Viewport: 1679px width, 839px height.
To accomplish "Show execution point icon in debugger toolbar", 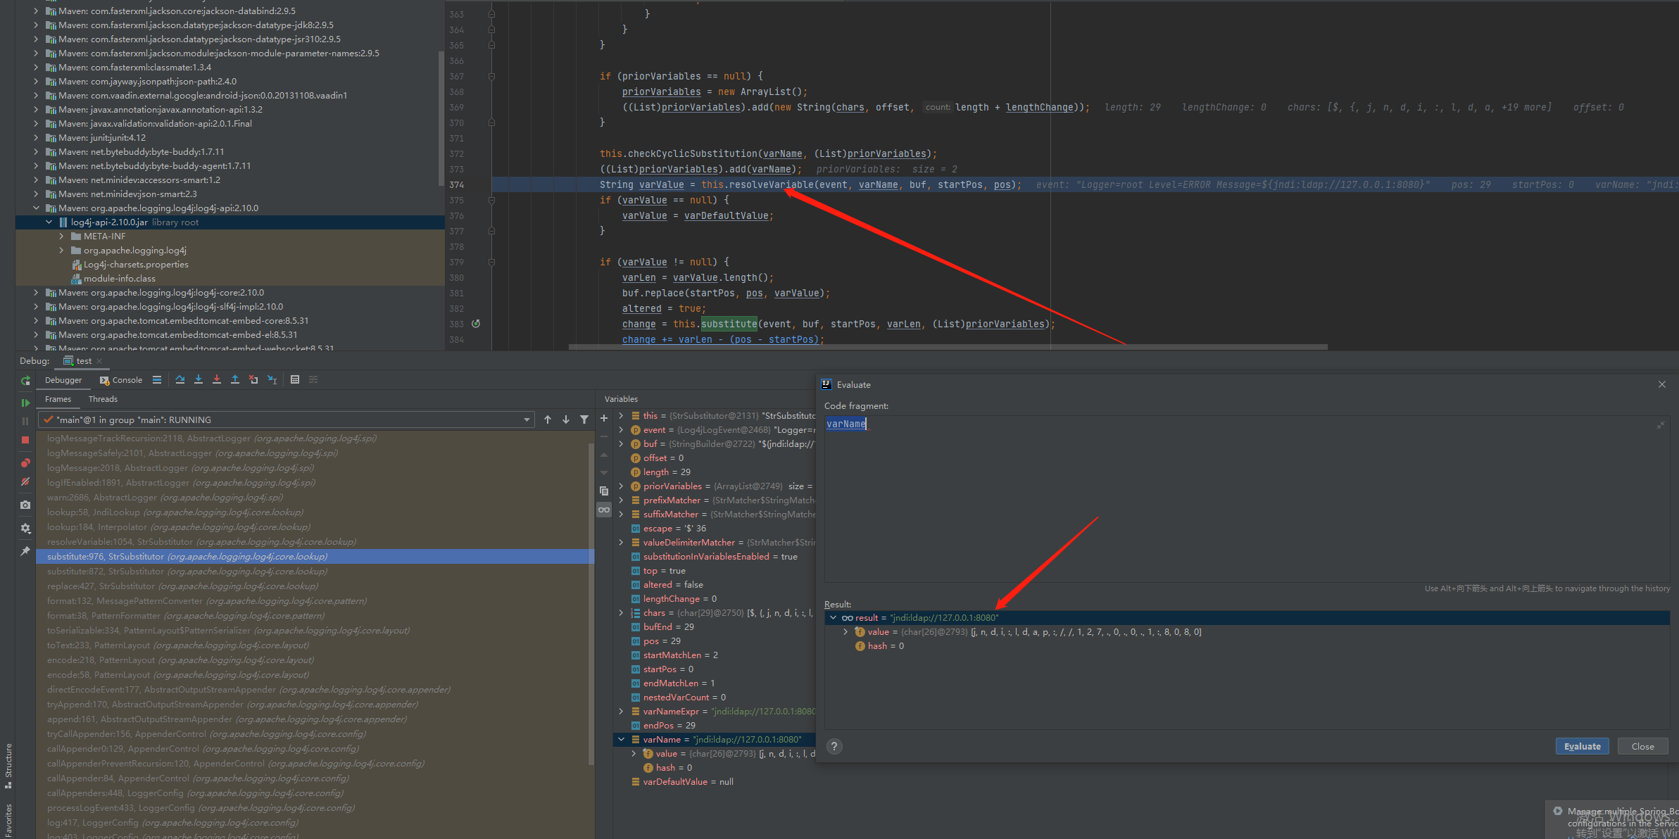I will tap(157, 380).
